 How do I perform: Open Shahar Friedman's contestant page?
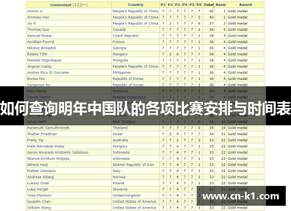coord(42,134)
